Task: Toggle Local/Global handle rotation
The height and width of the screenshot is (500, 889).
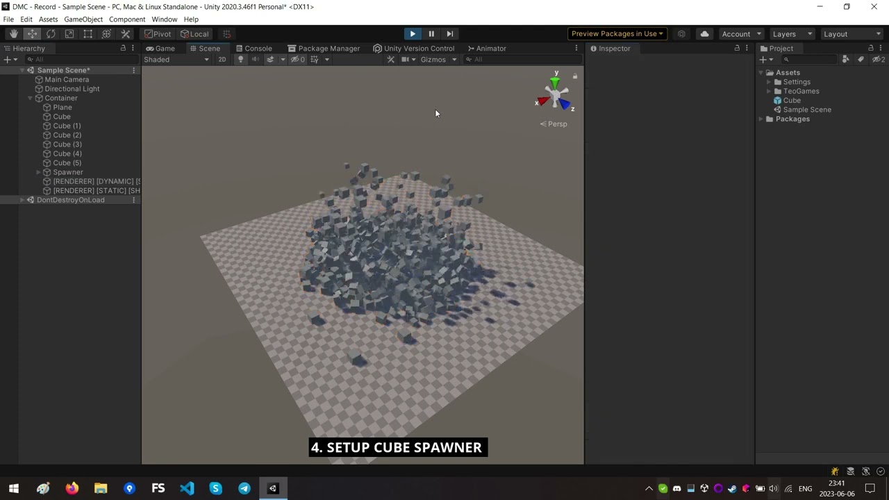Action: [x=194, y=34]
